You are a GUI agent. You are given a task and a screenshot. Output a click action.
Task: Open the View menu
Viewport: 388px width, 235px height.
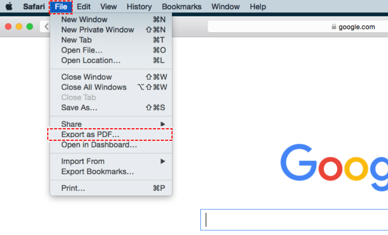tap(108, 7)
